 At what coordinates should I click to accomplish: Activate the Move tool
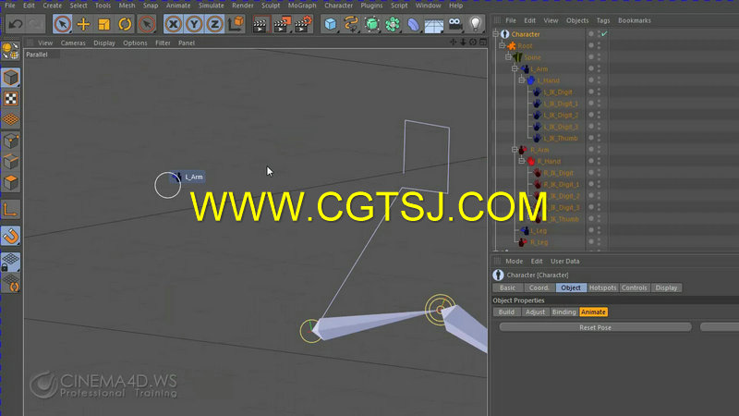pos(83,24)
